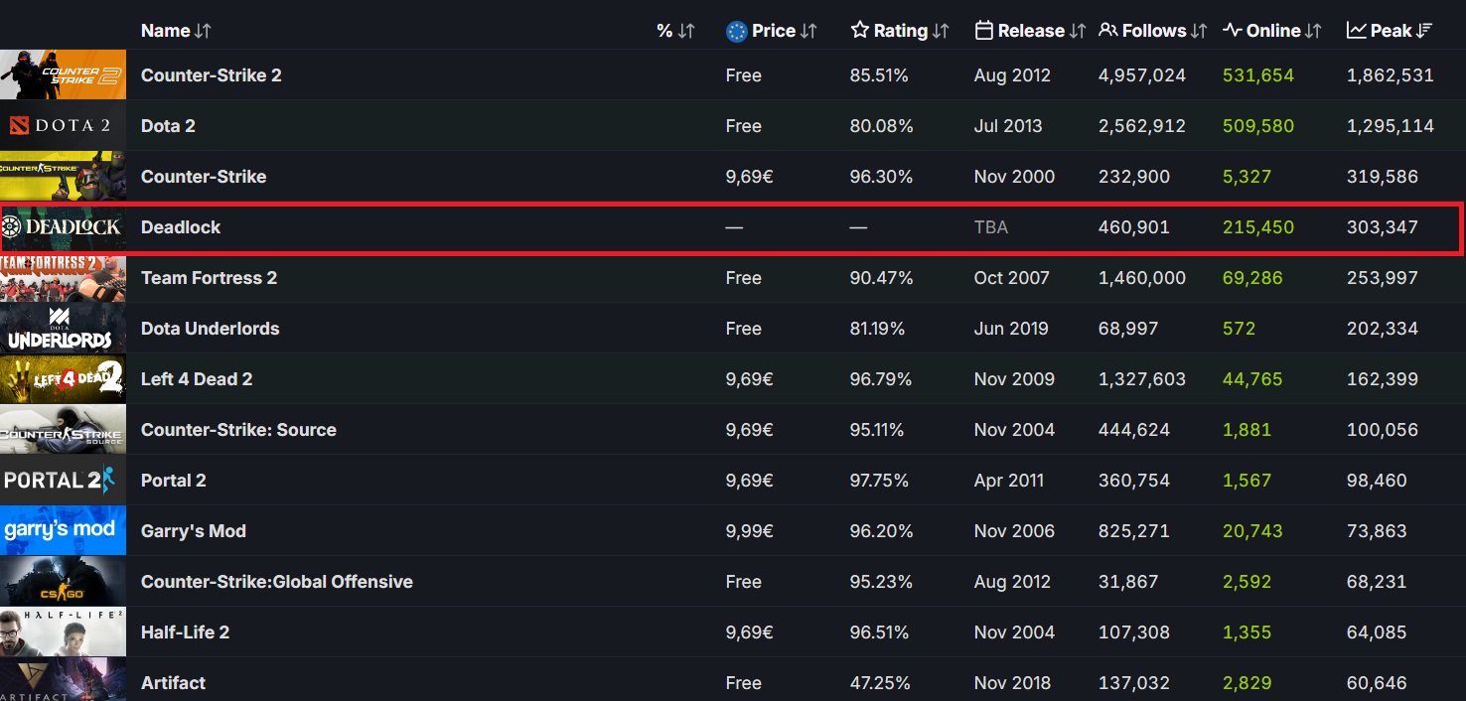Screen dimensions: 1466x701
Task: Open the Artifact game link
Action: (x=173, y=683)
